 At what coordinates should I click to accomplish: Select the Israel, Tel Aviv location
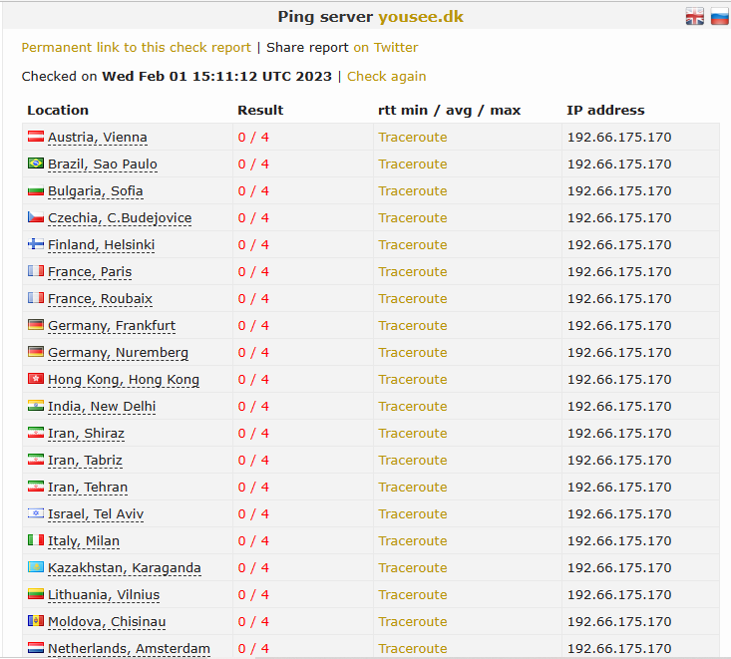[96, 514]
